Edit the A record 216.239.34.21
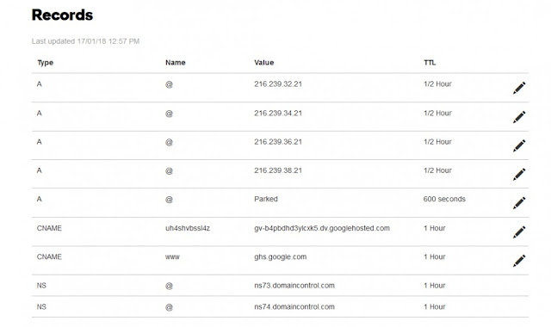This screenshot has height=327, width=551. click(x=519, y=117)
